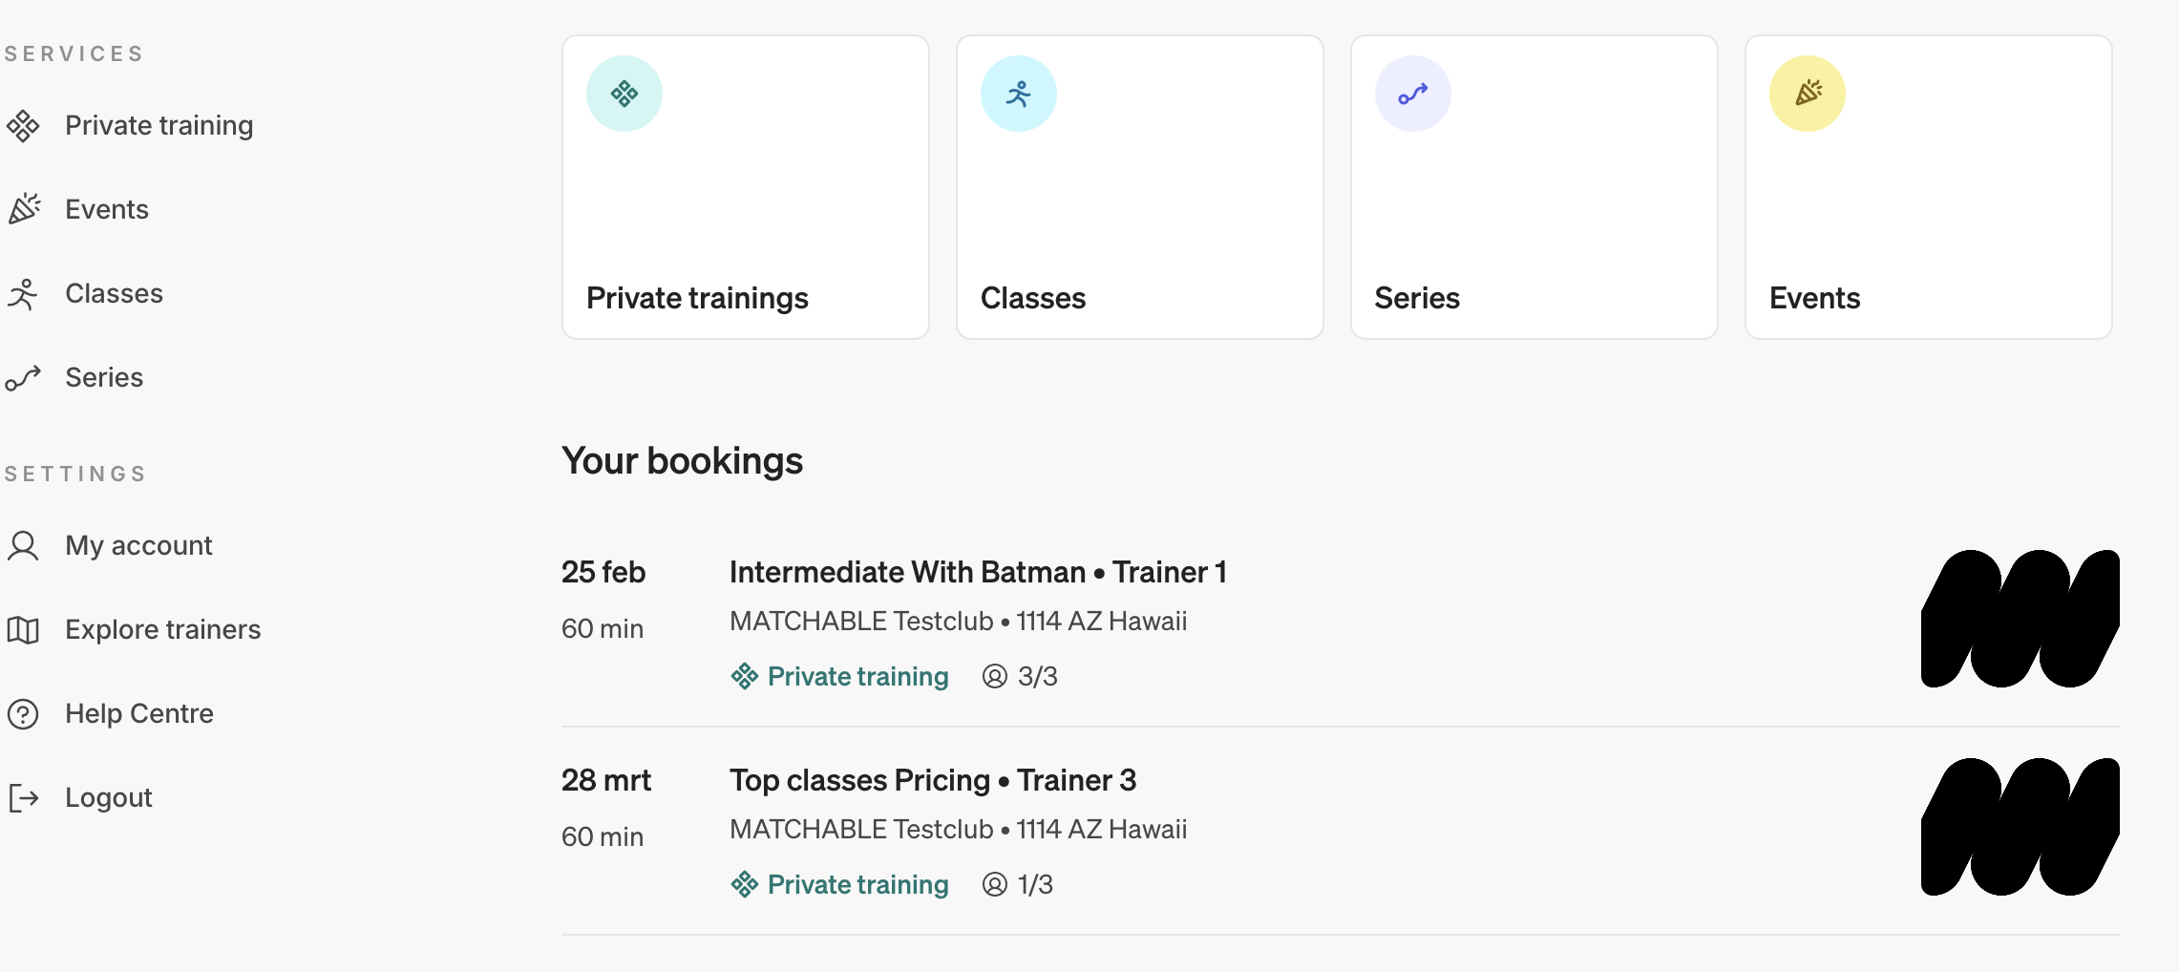This screenshot has width=2179, height=972.
Task: Click the Help Centre question mark icon
Action: [x=23, y=714]
